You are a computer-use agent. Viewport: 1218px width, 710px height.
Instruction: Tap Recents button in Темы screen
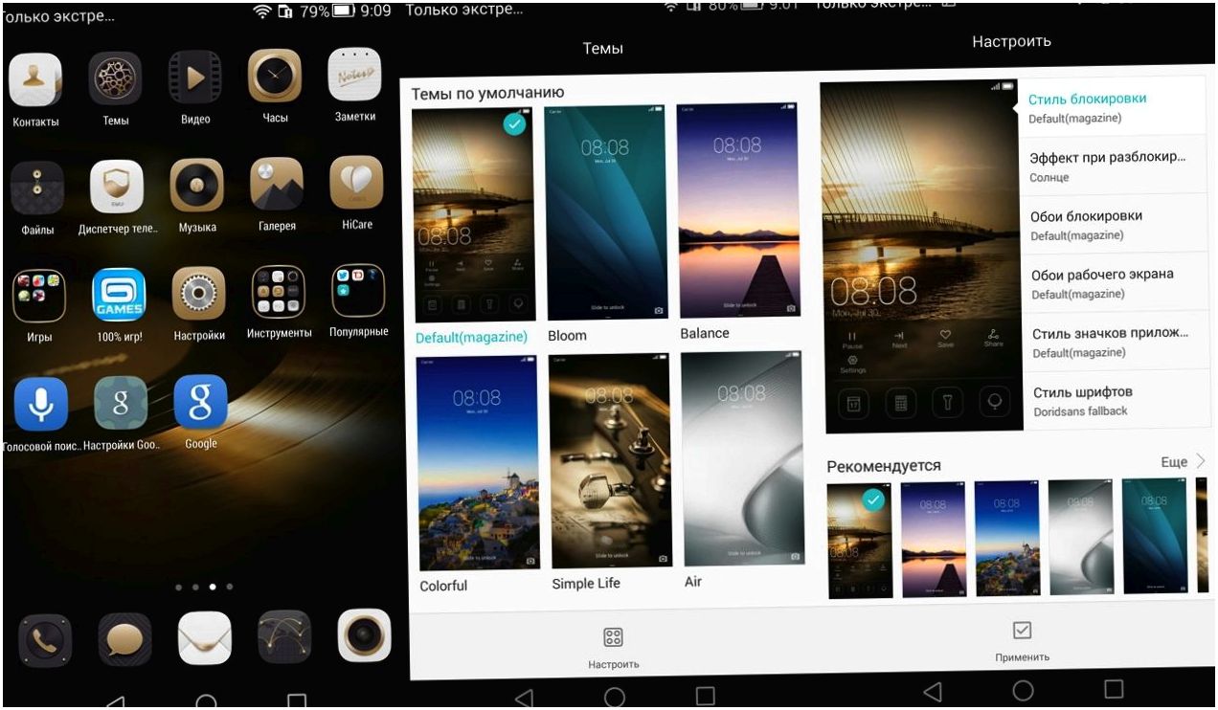pyautogui.click(x=705, y=696)
